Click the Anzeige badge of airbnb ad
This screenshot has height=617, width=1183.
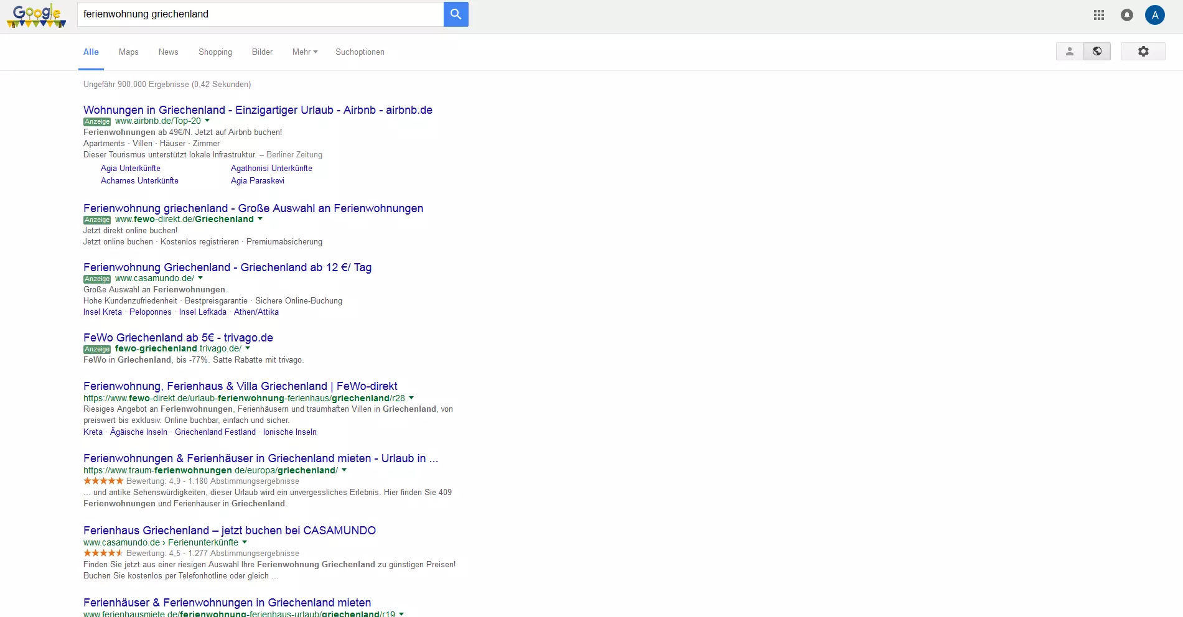click(97, 122)
